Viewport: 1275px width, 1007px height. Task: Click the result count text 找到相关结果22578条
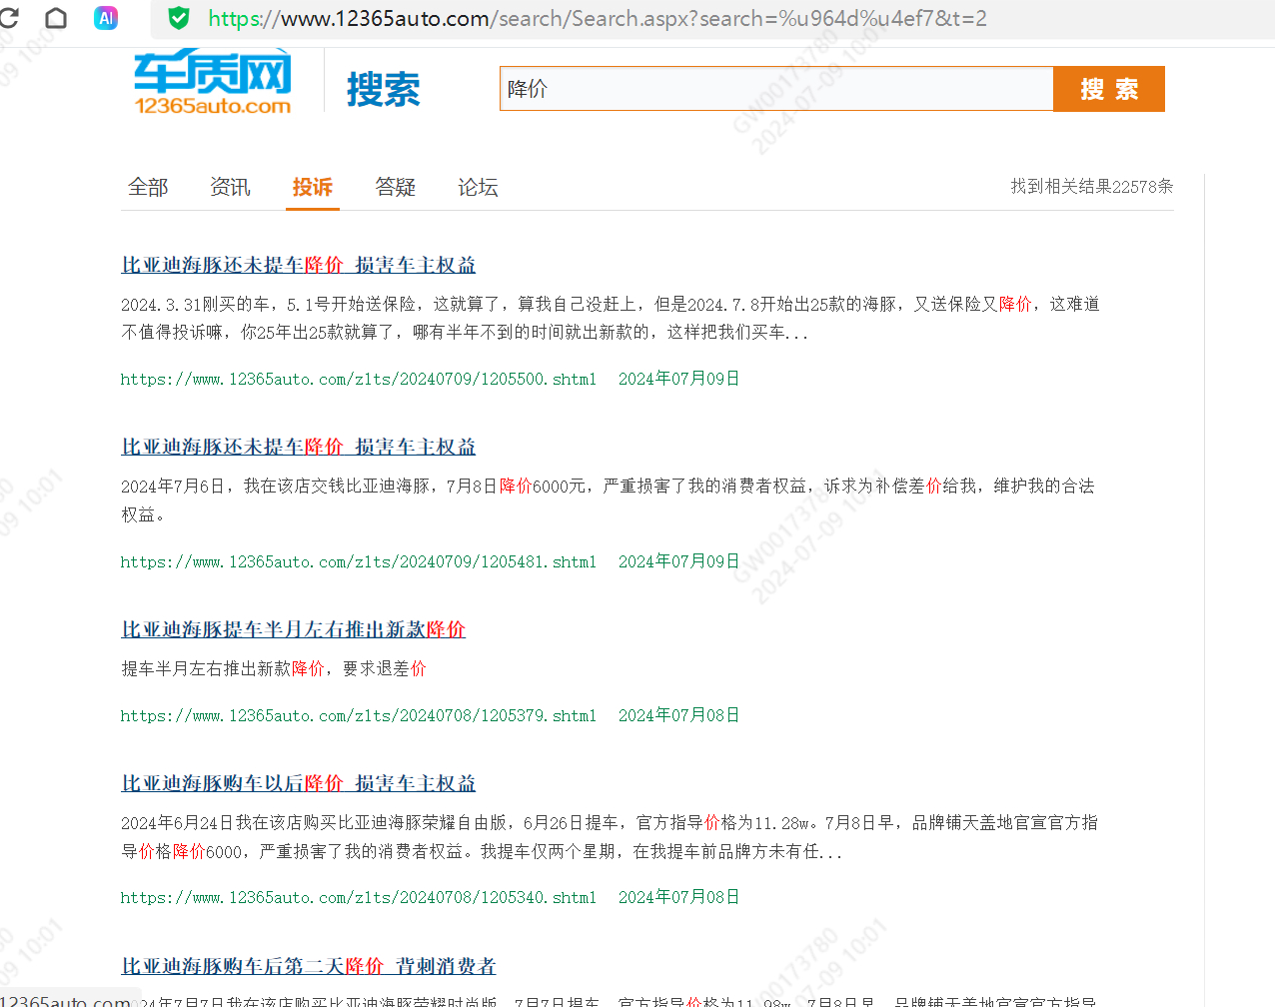pyautogui.click(x=1091, y=186)
